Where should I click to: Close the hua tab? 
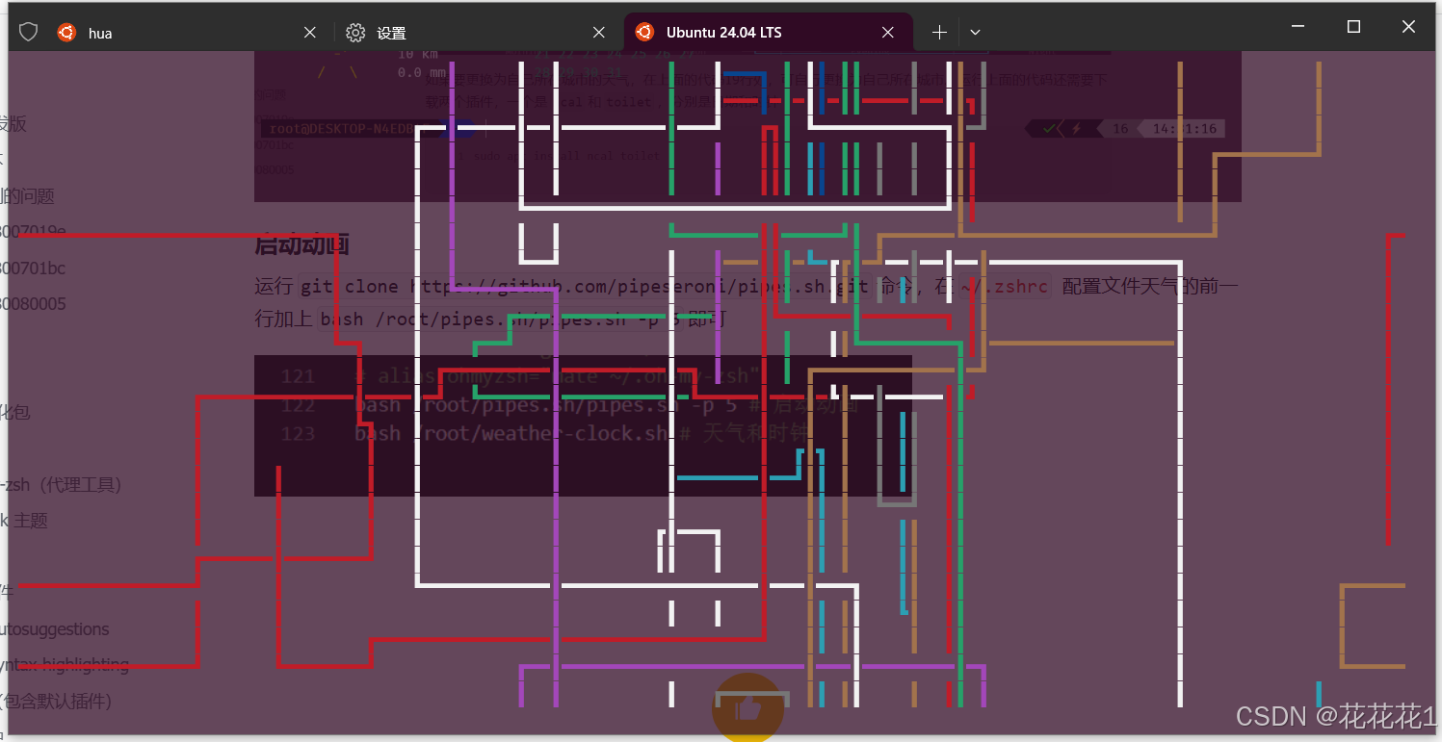[x=310, y=33]
